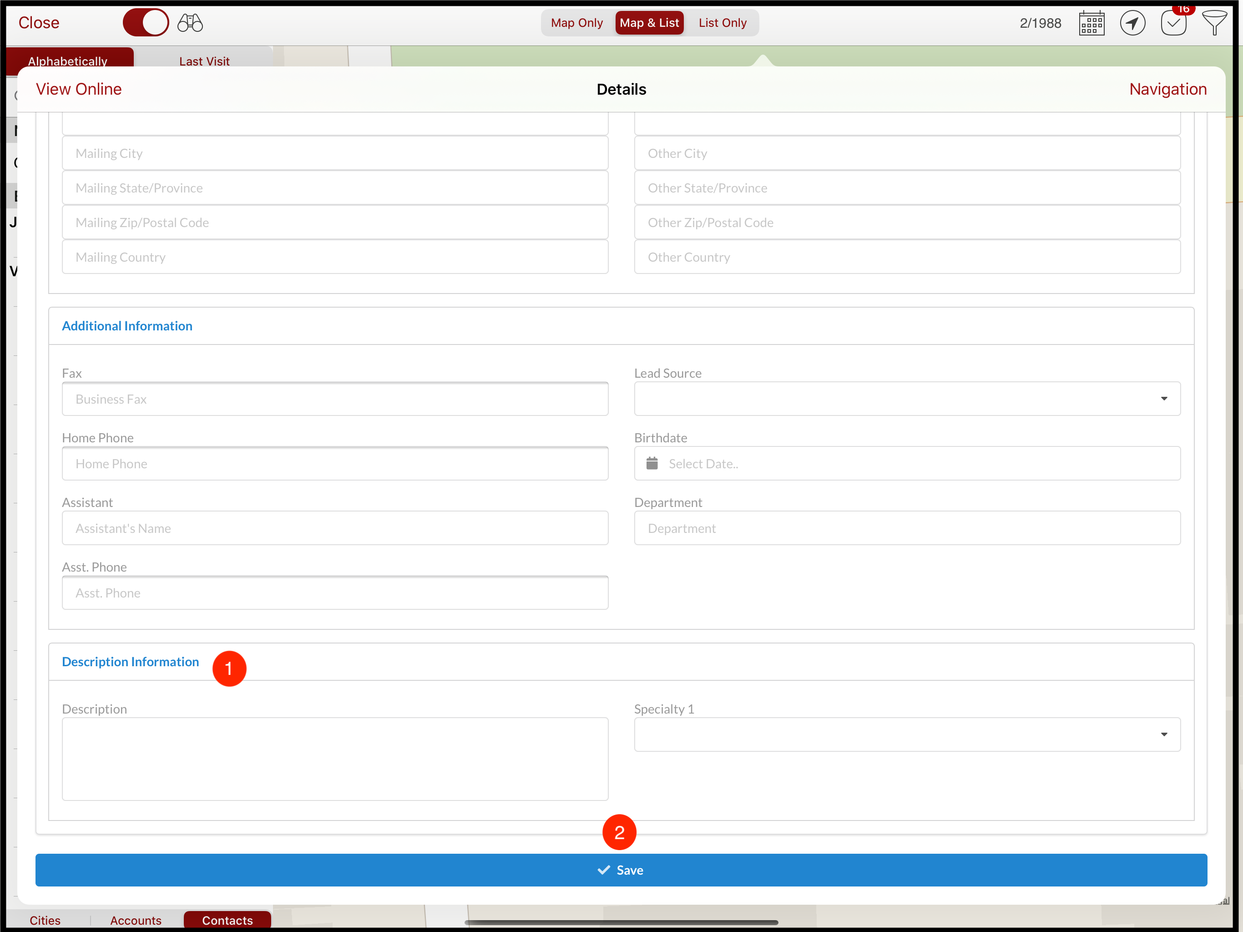Screen dimensions: 1243x932
Task: Switch to the Accounts tab
Action: click(x=136, y=920)
